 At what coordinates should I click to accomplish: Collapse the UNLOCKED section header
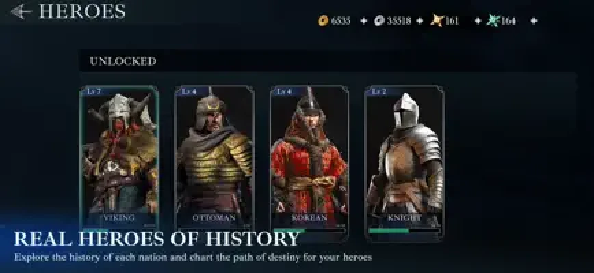(x=328, y=61)
